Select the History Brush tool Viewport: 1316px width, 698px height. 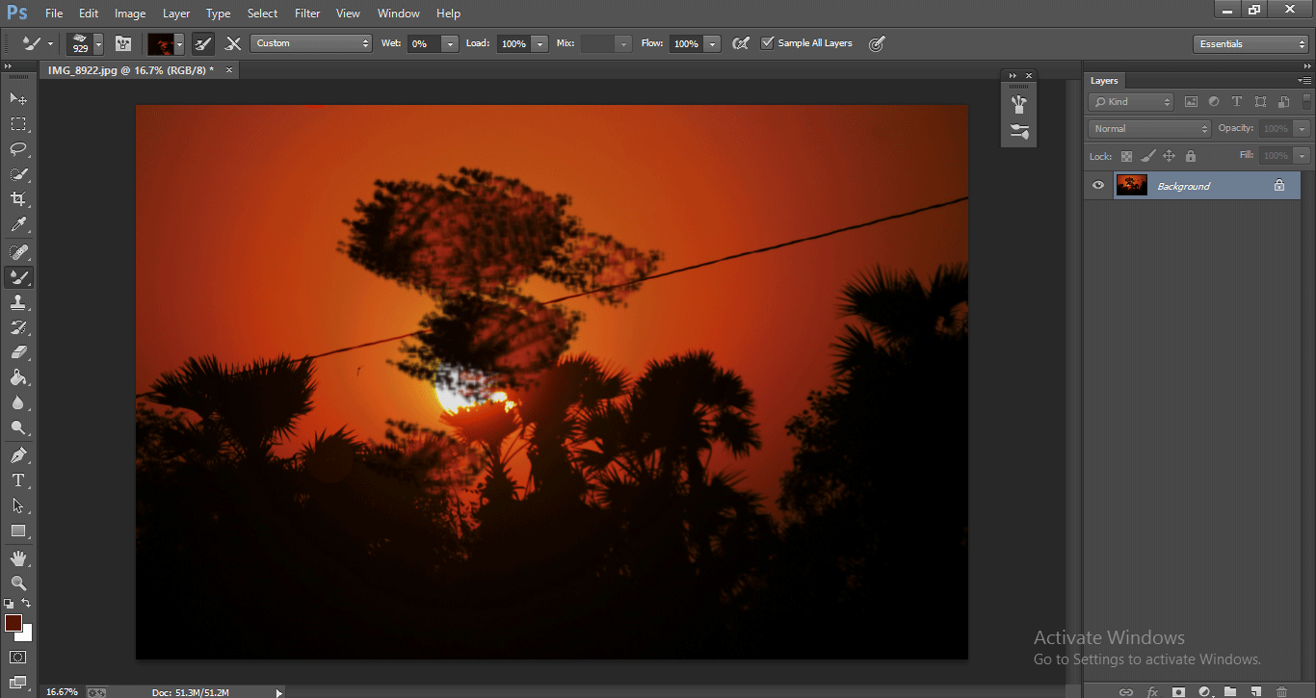tap(18, 327)
